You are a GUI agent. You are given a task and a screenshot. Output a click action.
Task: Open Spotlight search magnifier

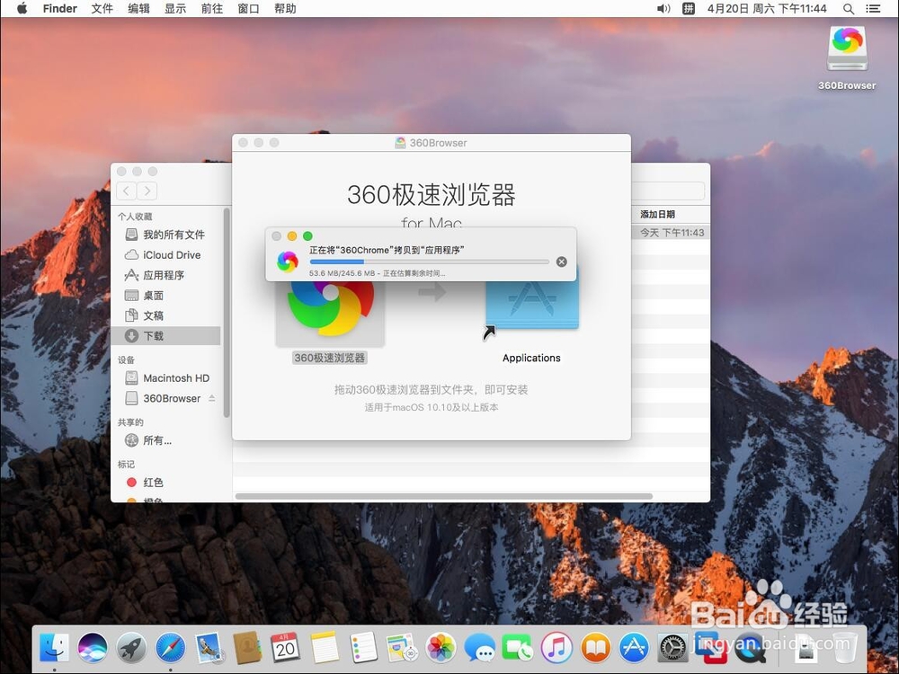(x=849, y=9)
